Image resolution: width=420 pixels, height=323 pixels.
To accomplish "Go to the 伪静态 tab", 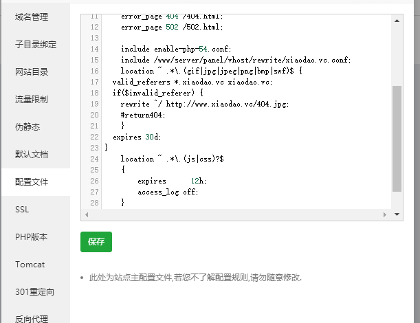I will tap(27, 127).
